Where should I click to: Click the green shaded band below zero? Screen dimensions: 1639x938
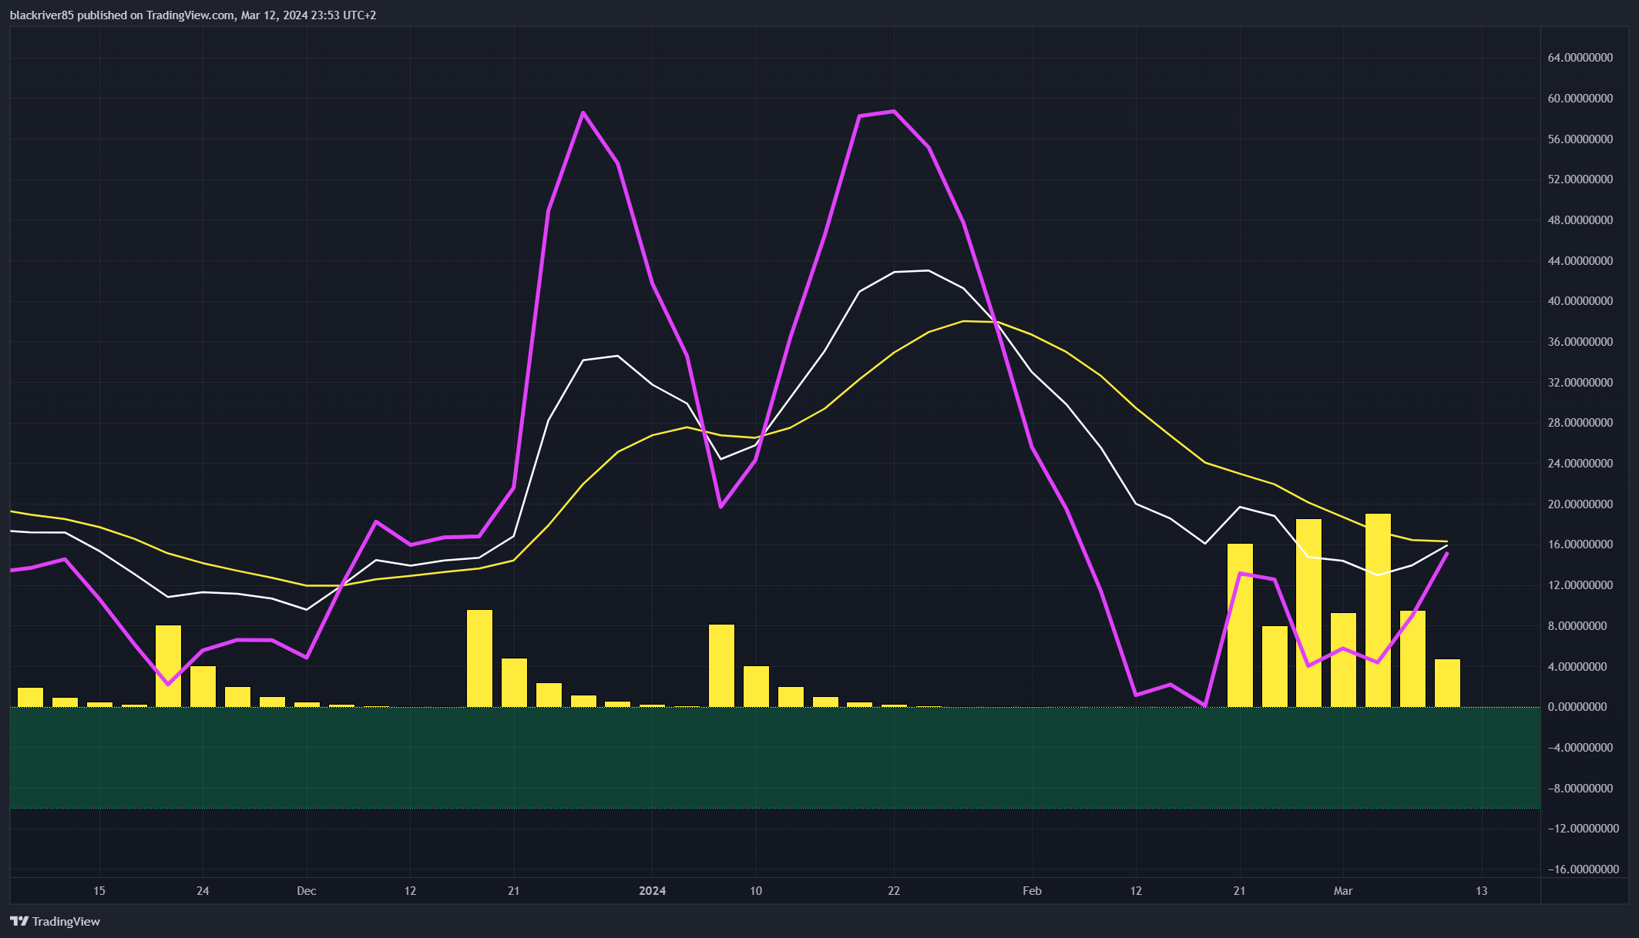[x=775, y=758]
